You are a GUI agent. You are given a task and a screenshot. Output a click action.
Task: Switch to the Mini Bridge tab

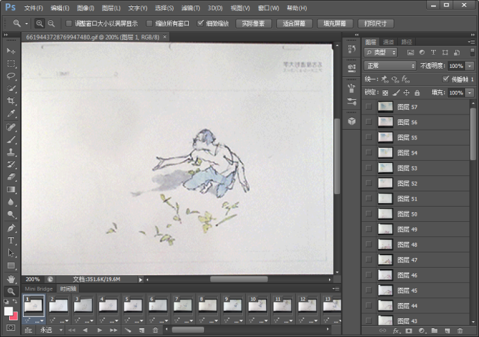tap(38, 288)
